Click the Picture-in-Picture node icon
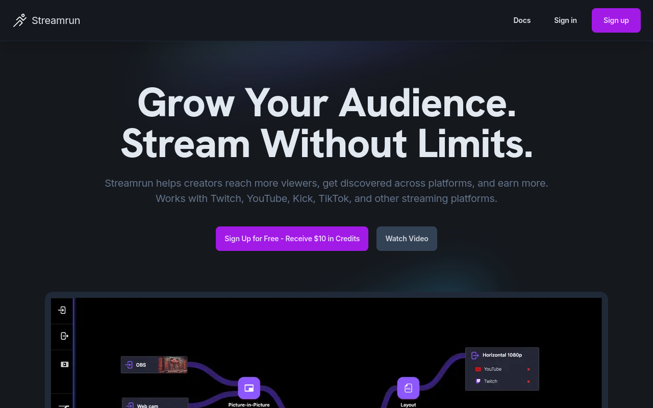The height and width of the screenshot is (408, 653). 249,388
